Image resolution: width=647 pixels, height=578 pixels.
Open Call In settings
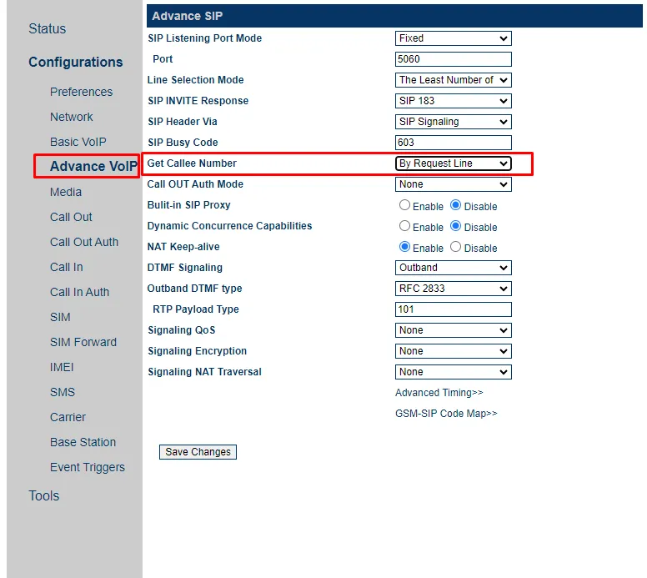click(x=67, y=267)
